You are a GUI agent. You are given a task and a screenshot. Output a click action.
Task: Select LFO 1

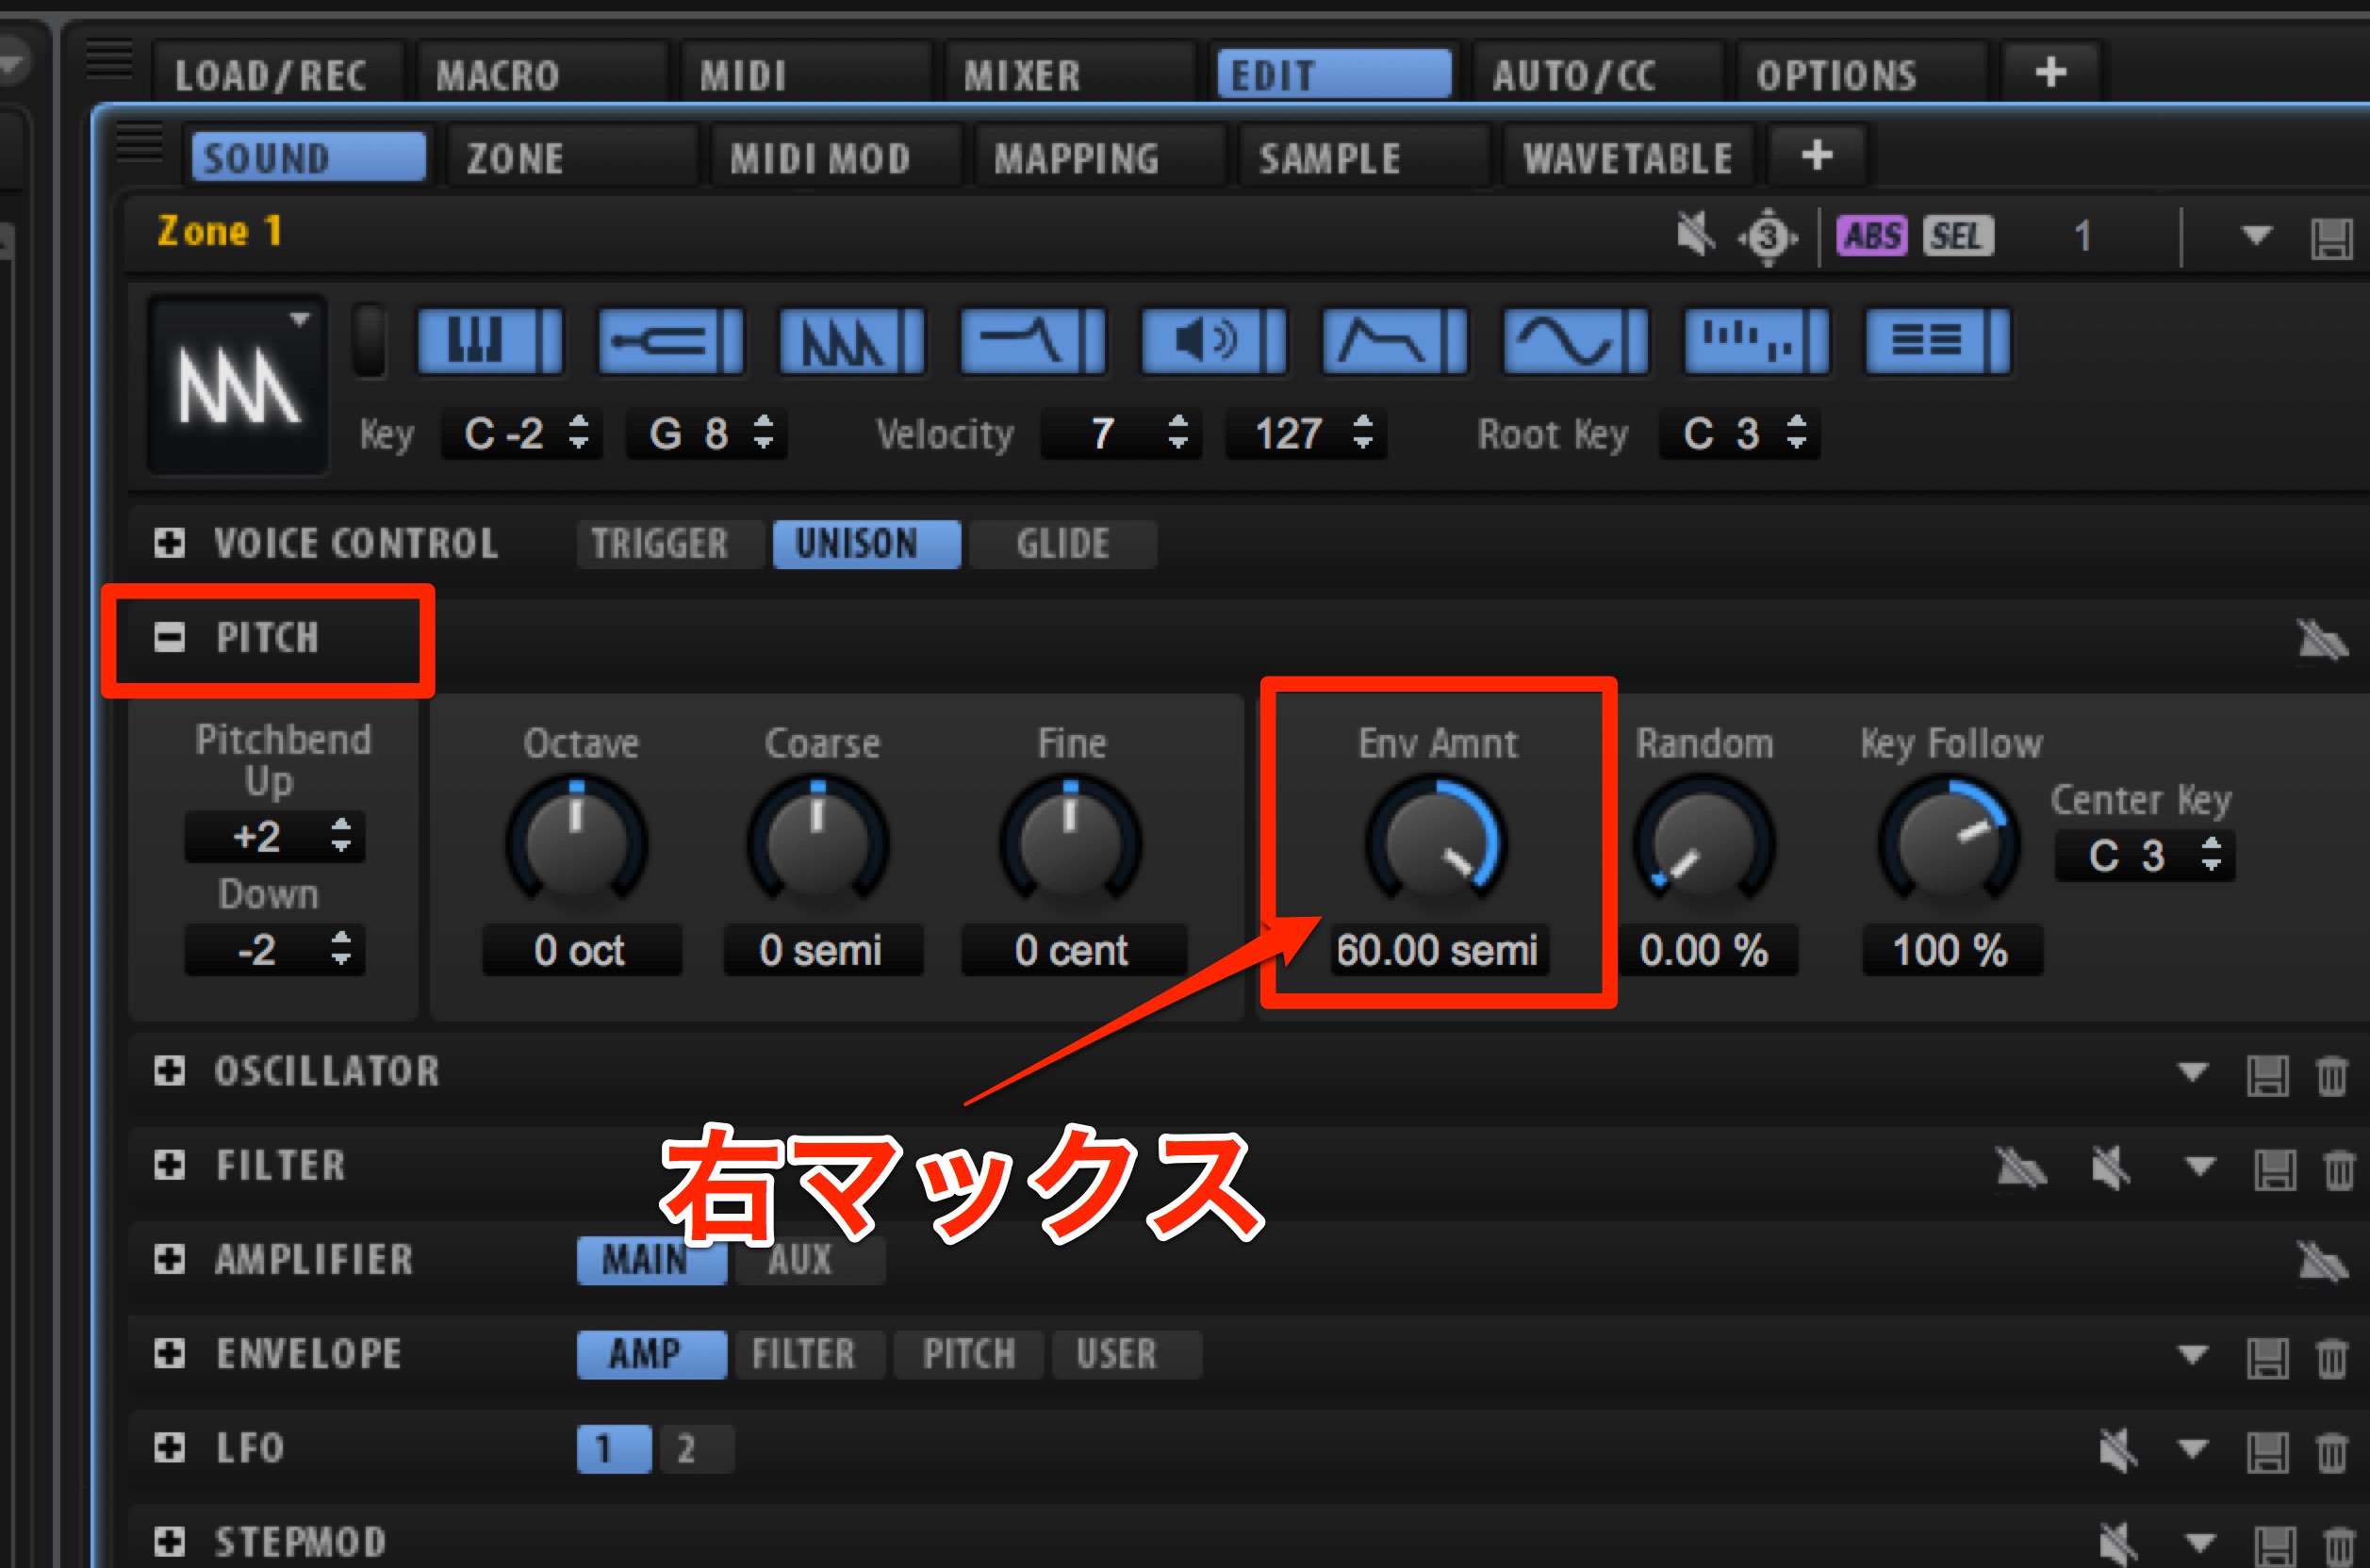pos(614,1449)
